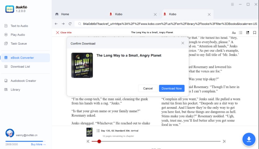Click Buy More link
Viewport: 259px width, 149px height.
click(38, 144)
